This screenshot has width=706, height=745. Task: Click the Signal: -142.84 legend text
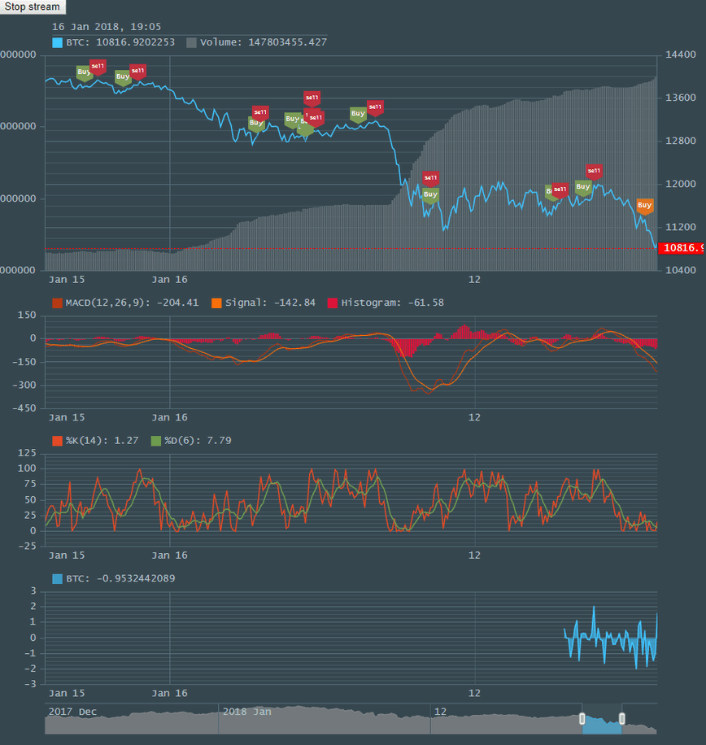[270, 303]
